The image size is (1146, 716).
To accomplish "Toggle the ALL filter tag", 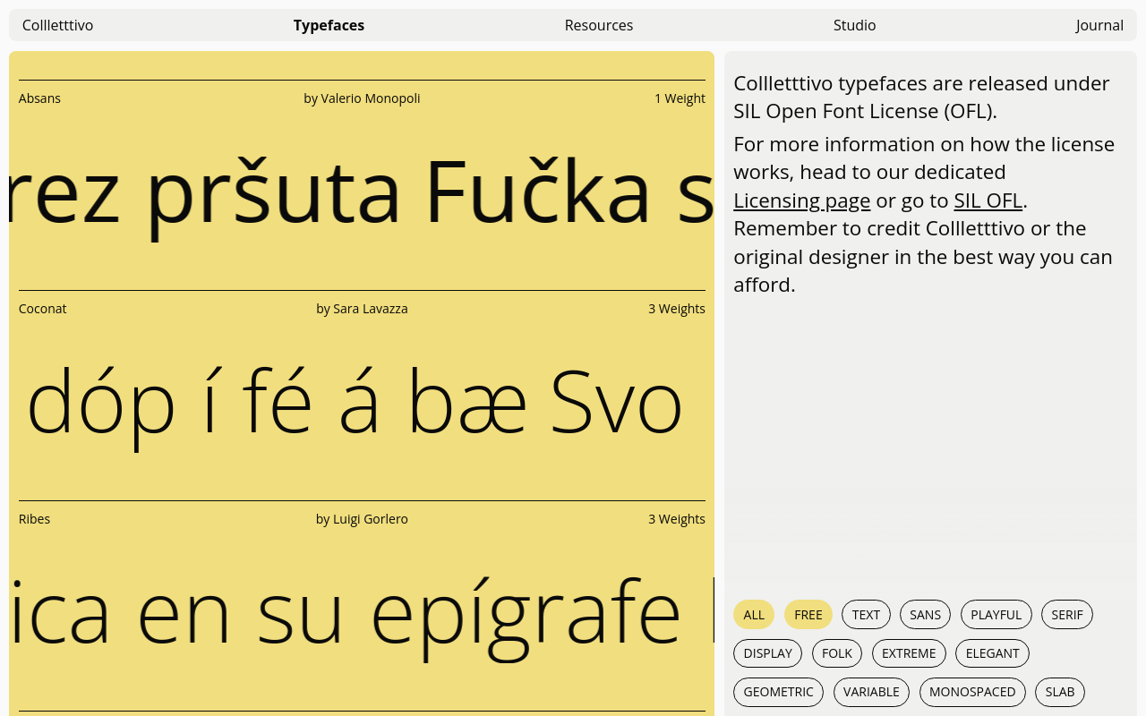I will (x=754, y=615).
